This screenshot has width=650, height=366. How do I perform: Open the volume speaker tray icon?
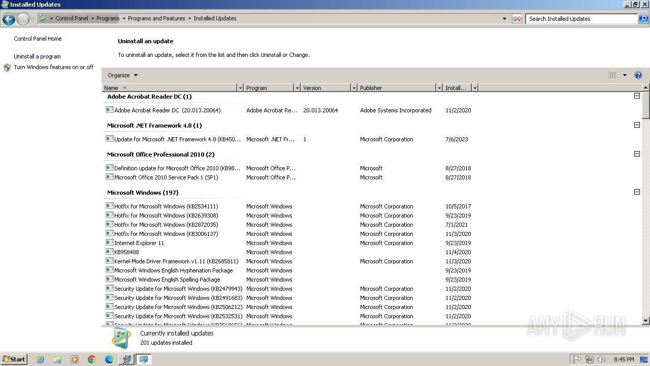[x=602, y=359]
